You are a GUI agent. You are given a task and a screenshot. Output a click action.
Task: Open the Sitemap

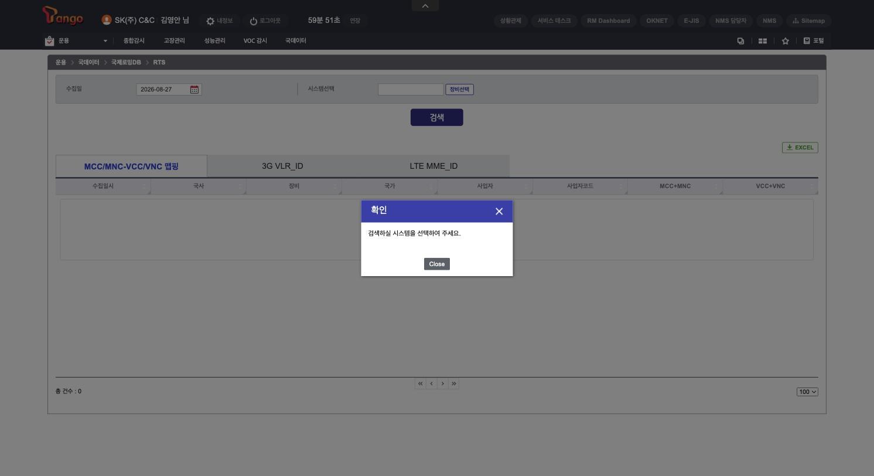pyautogui.click(x=809, y=21)
